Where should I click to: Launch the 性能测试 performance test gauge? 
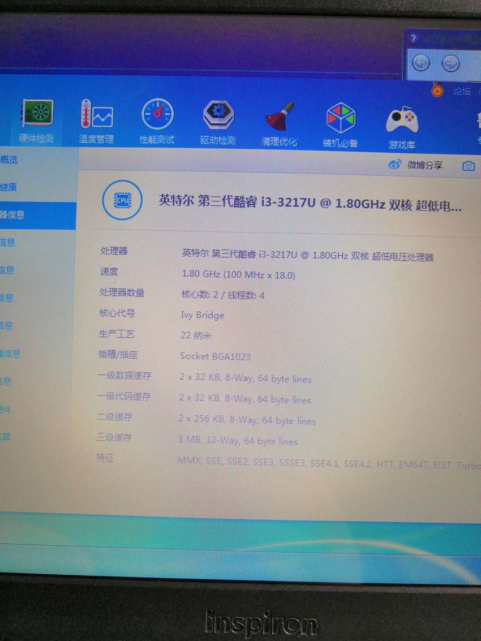click(x=157, y=122)
